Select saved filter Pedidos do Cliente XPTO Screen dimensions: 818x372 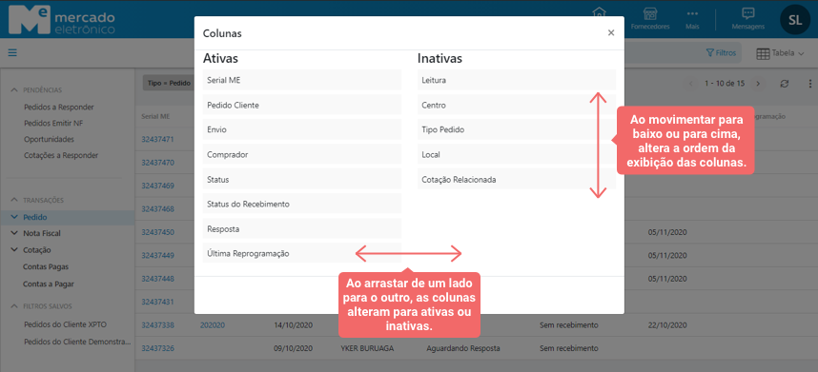(65, 324)
